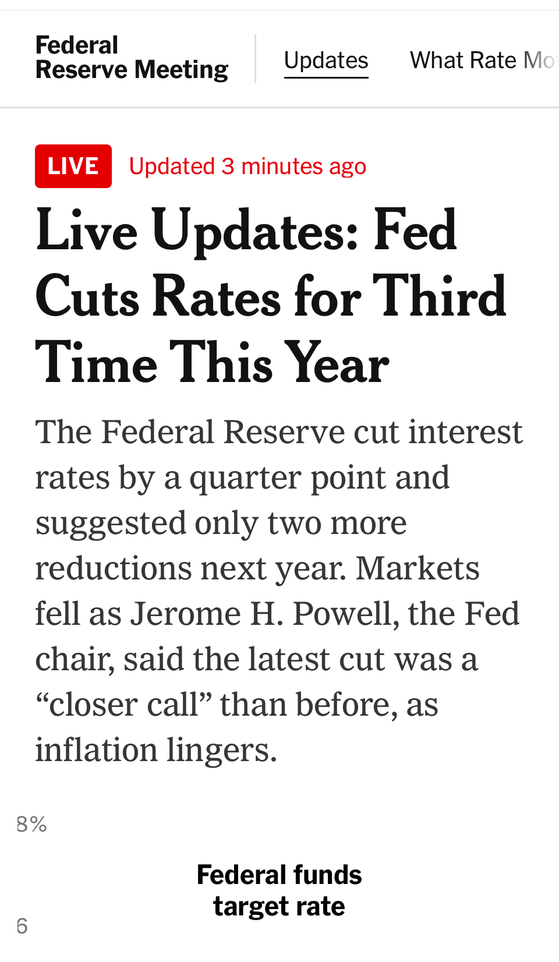Click the vertical divider beside section title

pyautogui.click(x=255, y=59)
